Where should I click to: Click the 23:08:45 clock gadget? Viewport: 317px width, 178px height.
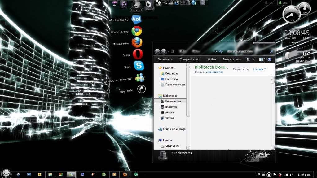(297, 34)
